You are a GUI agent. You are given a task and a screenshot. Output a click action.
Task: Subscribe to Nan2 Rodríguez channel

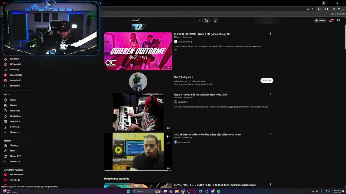point(267,80)
